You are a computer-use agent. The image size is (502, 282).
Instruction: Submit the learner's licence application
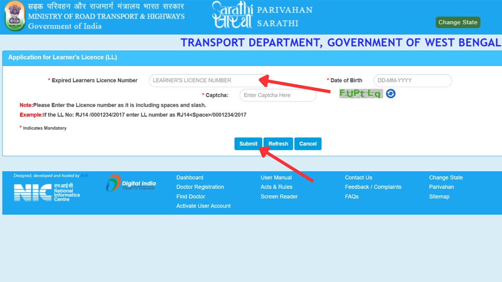click(x=248, y=143)
